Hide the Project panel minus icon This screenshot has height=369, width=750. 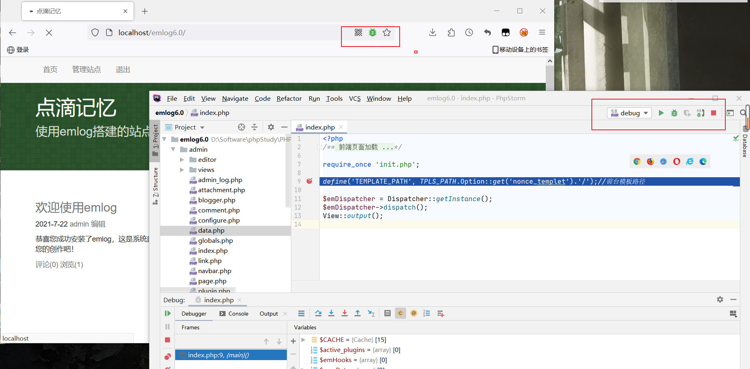pyautogui.click(x=284, y=127)
